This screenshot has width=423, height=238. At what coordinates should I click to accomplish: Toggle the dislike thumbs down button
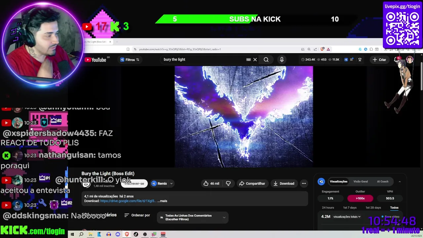228,183
